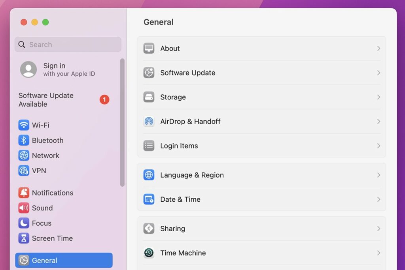This screenshot has width=405, height=270.
Task: Click the Sharing icon
Action: 149,229
